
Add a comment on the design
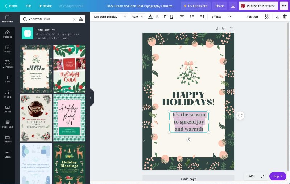pos(240,116)
